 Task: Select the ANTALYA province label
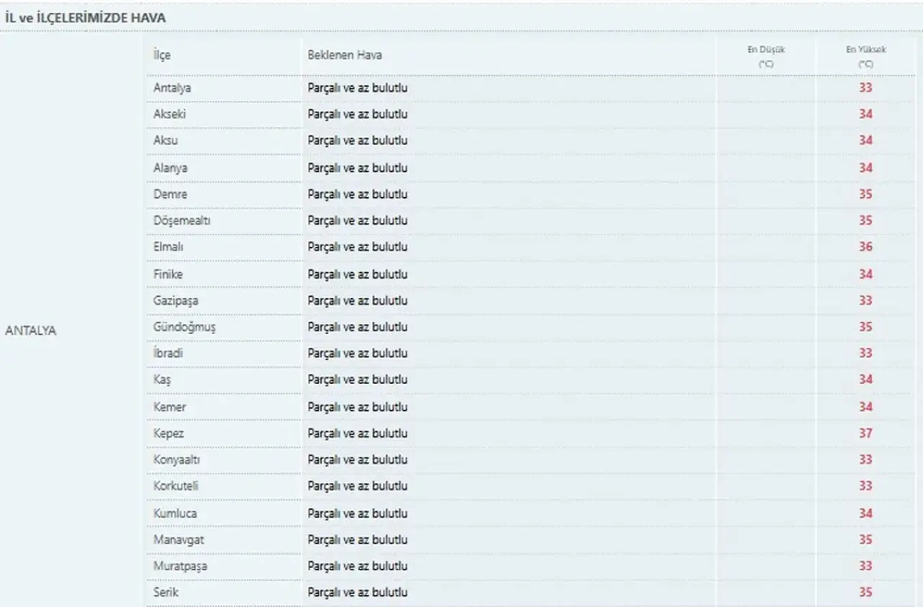point(30,331)
